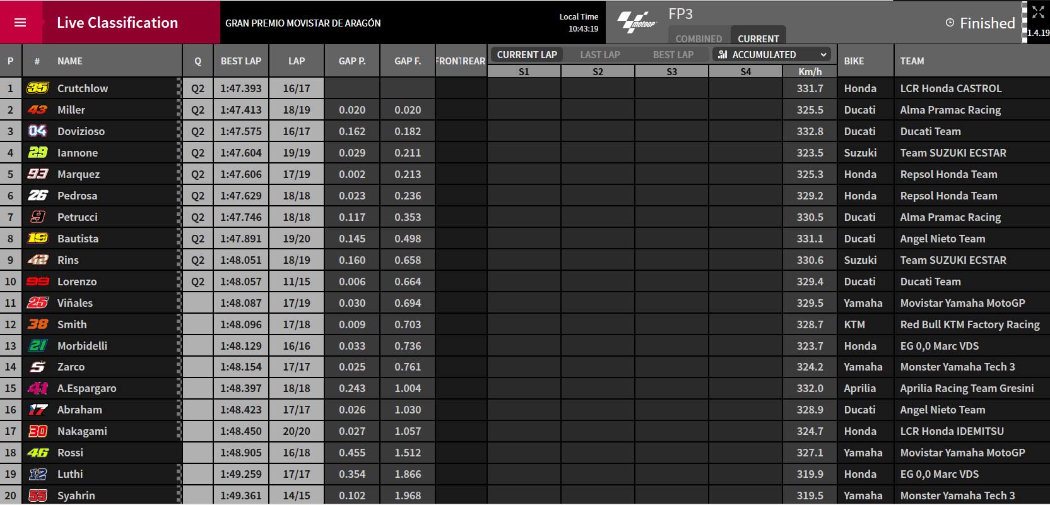Toggle fullscreen expand icon
The width and height of the screenshot is (1050, 505).
click(1038, 11)
